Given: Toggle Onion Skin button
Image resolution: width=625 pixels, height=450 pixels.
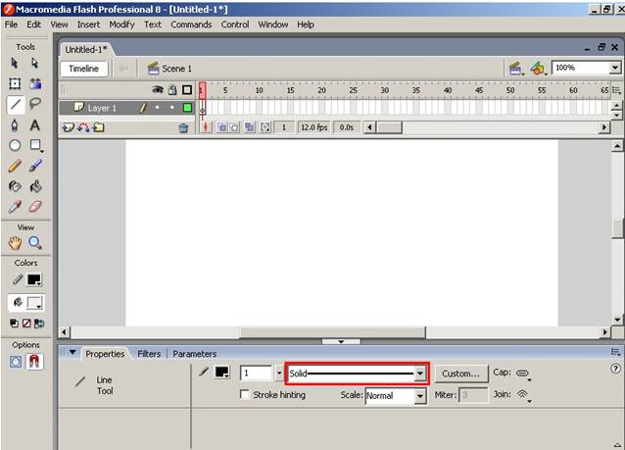Looking at the screenshot, I should click(222, 127).
